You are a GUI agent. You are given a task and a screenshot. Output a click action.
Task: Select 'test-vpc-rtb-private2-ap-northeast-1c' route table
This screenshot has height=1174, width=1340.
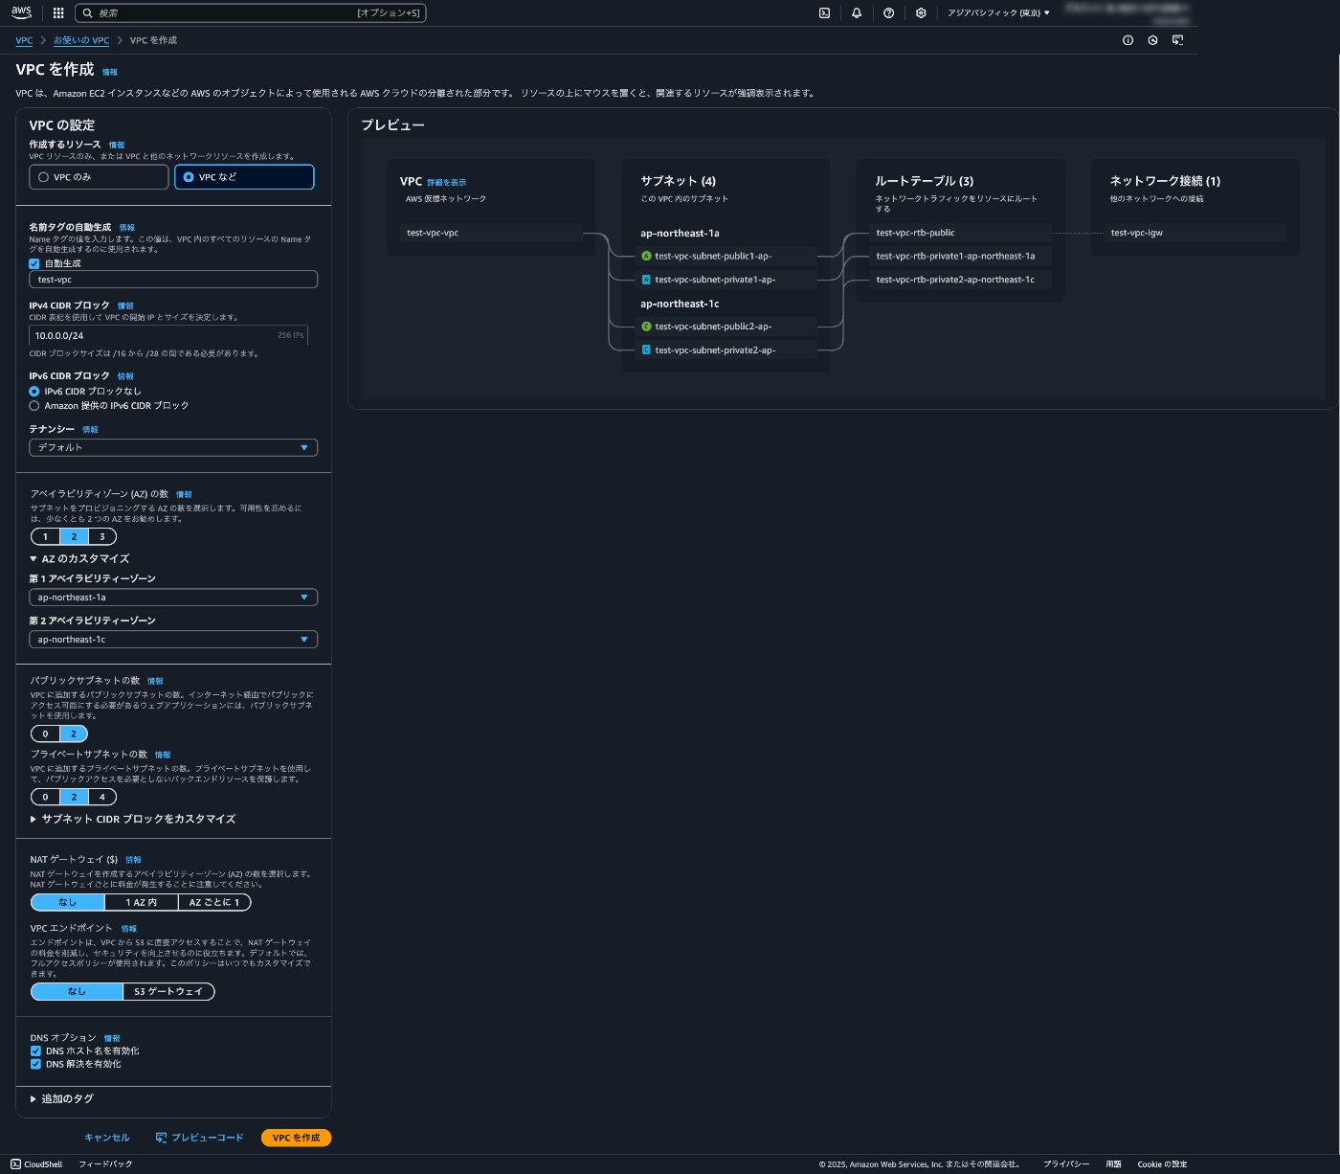[x=961, y=280]
